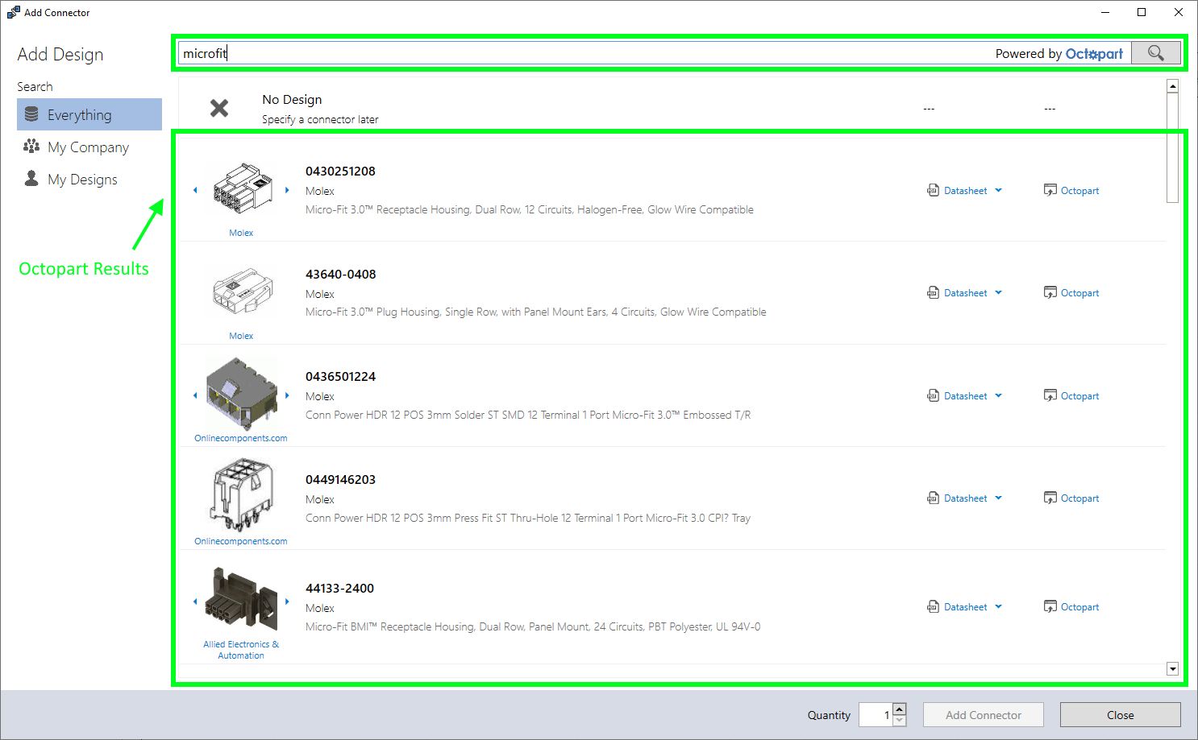The height and width of the screenshot is (740, 1198).
Task: Click the microfit search input field
Action: tap(584, 53)
